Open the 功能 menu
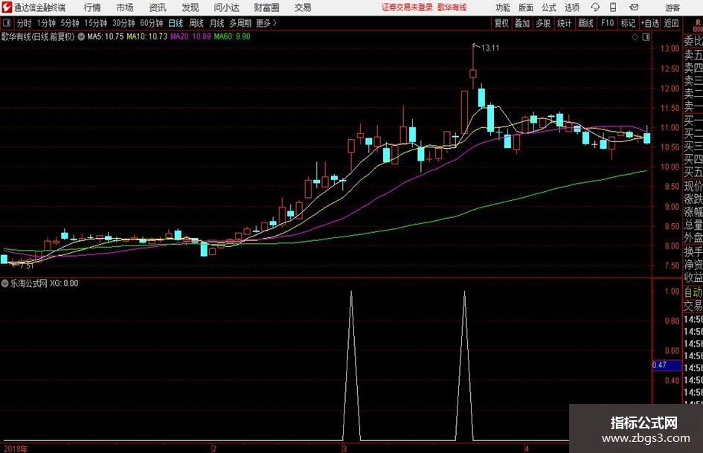Image resolution: width=703 pixels, height=453 pixels. [x=503, y=7]
